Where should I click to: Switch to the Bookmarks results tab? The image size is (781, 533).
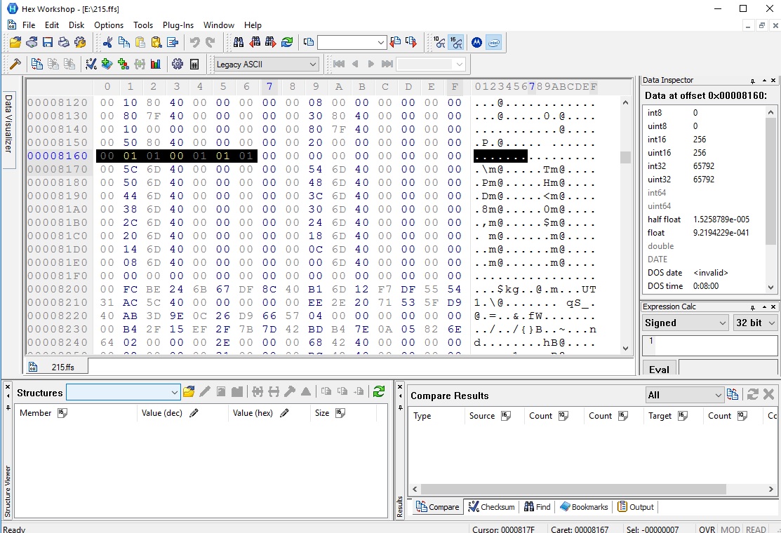pyautogui.click(x=584, y=506)
